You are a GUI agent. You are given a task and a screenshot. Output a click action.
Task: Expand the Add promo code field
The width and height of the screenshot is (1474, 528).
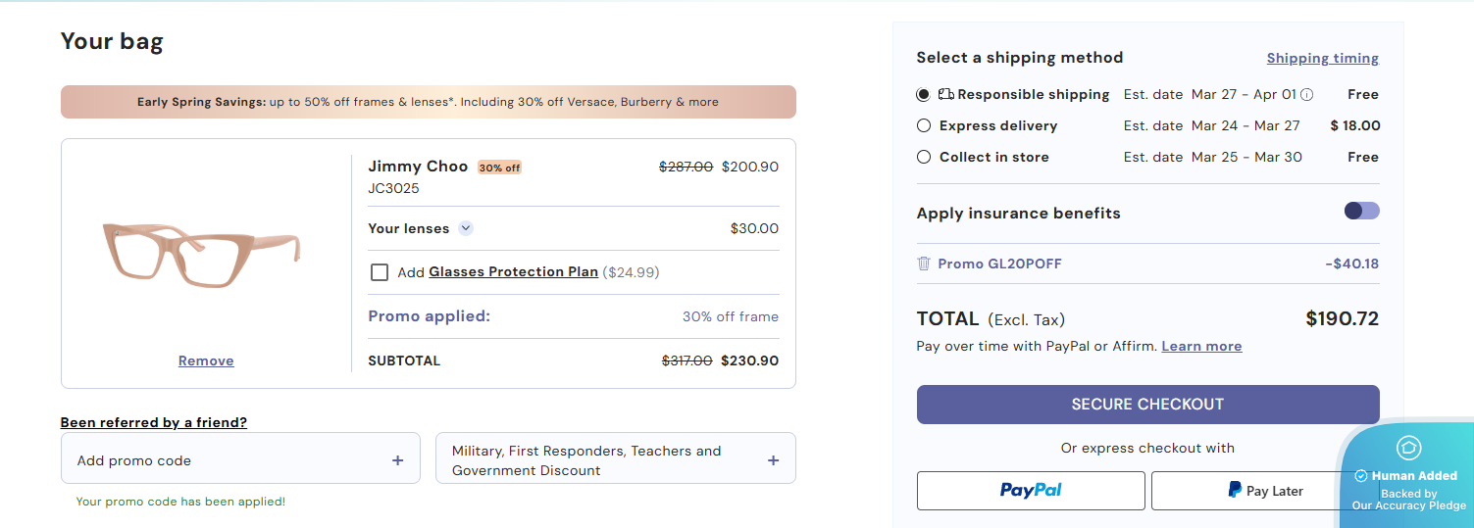coord(239,459)
